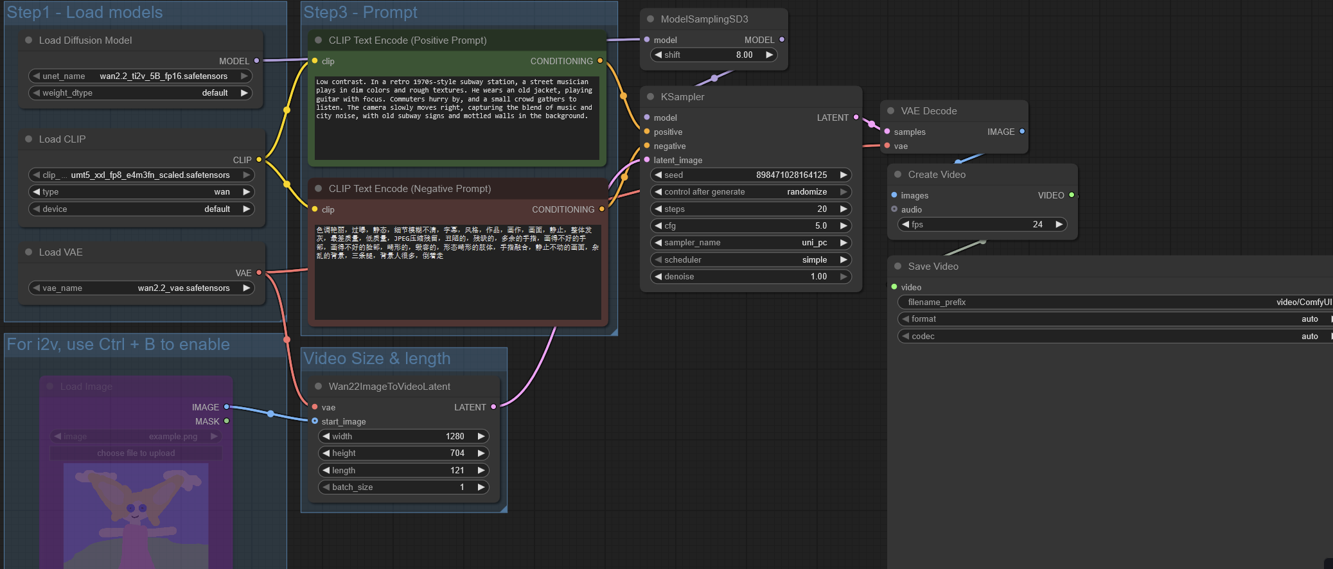Select the Video Size & length group title
The height and width of the screenshot is (569, 1333).
[376, 359]
